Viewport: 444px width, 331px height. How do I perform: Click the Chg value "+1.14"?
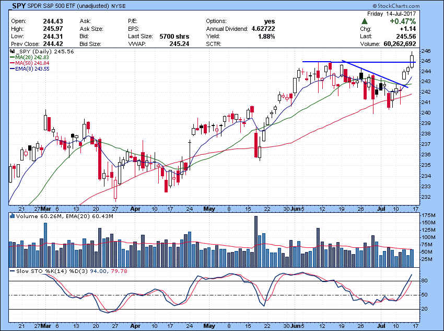408,29
